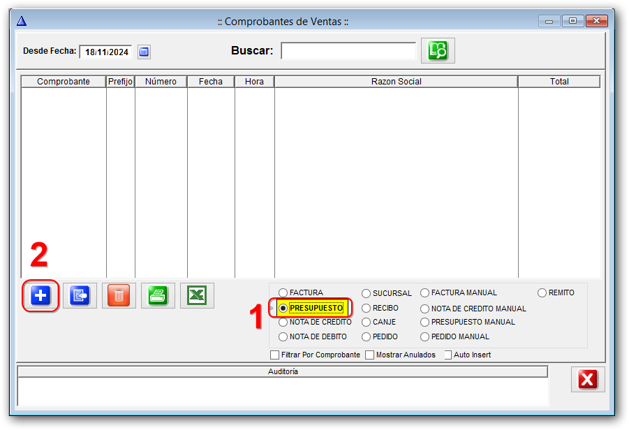Screen dimensions: 629x430
Task: Close the form with the red X button
Action: (587, 379)
